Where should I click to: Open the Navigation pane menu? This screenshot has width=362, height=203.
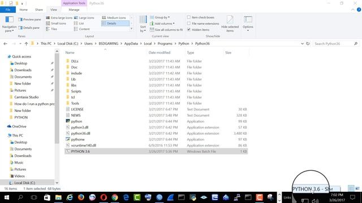point(9,24)
